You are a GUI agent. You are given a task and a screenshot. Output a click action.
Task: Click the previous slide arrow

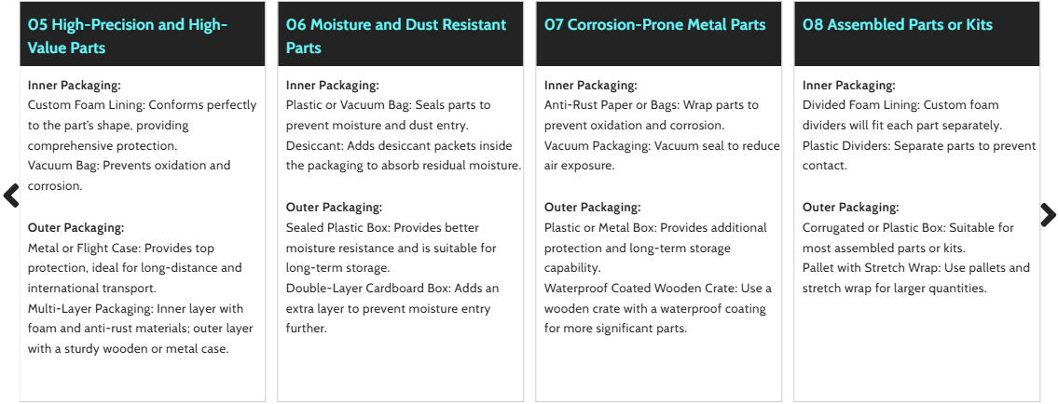11,195
